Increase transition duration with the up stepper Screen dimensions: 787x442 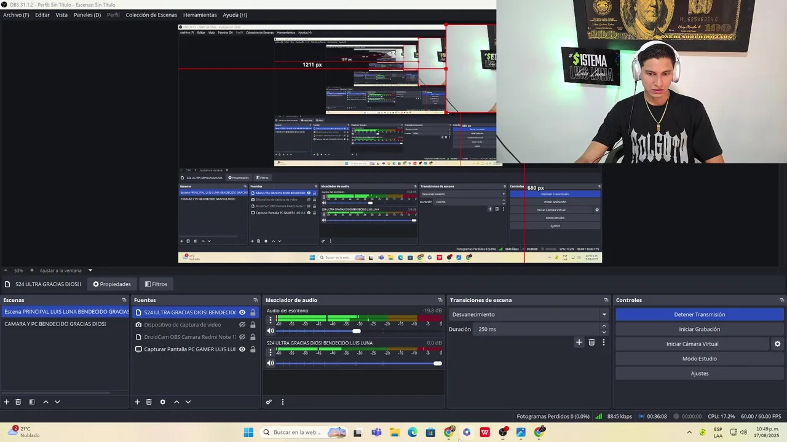(604, 326)
